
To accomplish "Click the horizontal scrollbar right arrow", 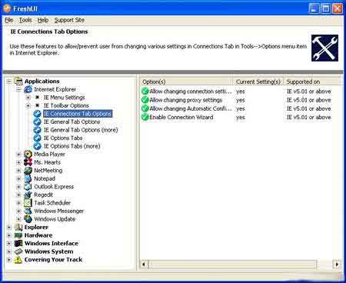I will (337, 264).
